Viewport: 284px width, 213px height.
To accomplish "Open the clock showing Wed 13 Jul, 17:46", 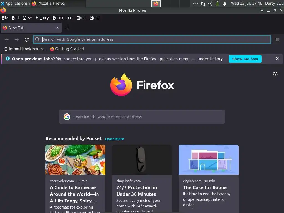I will [x=247, y=3].
